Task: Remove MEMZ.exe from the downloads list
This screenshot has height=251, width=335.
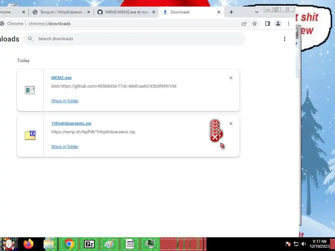Action: (x=231, y=78)
